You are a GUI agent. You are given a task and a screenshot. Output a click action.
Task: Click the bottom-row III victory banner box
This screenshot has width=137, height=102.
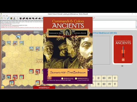pyautogui.click(x=104, y=84)
